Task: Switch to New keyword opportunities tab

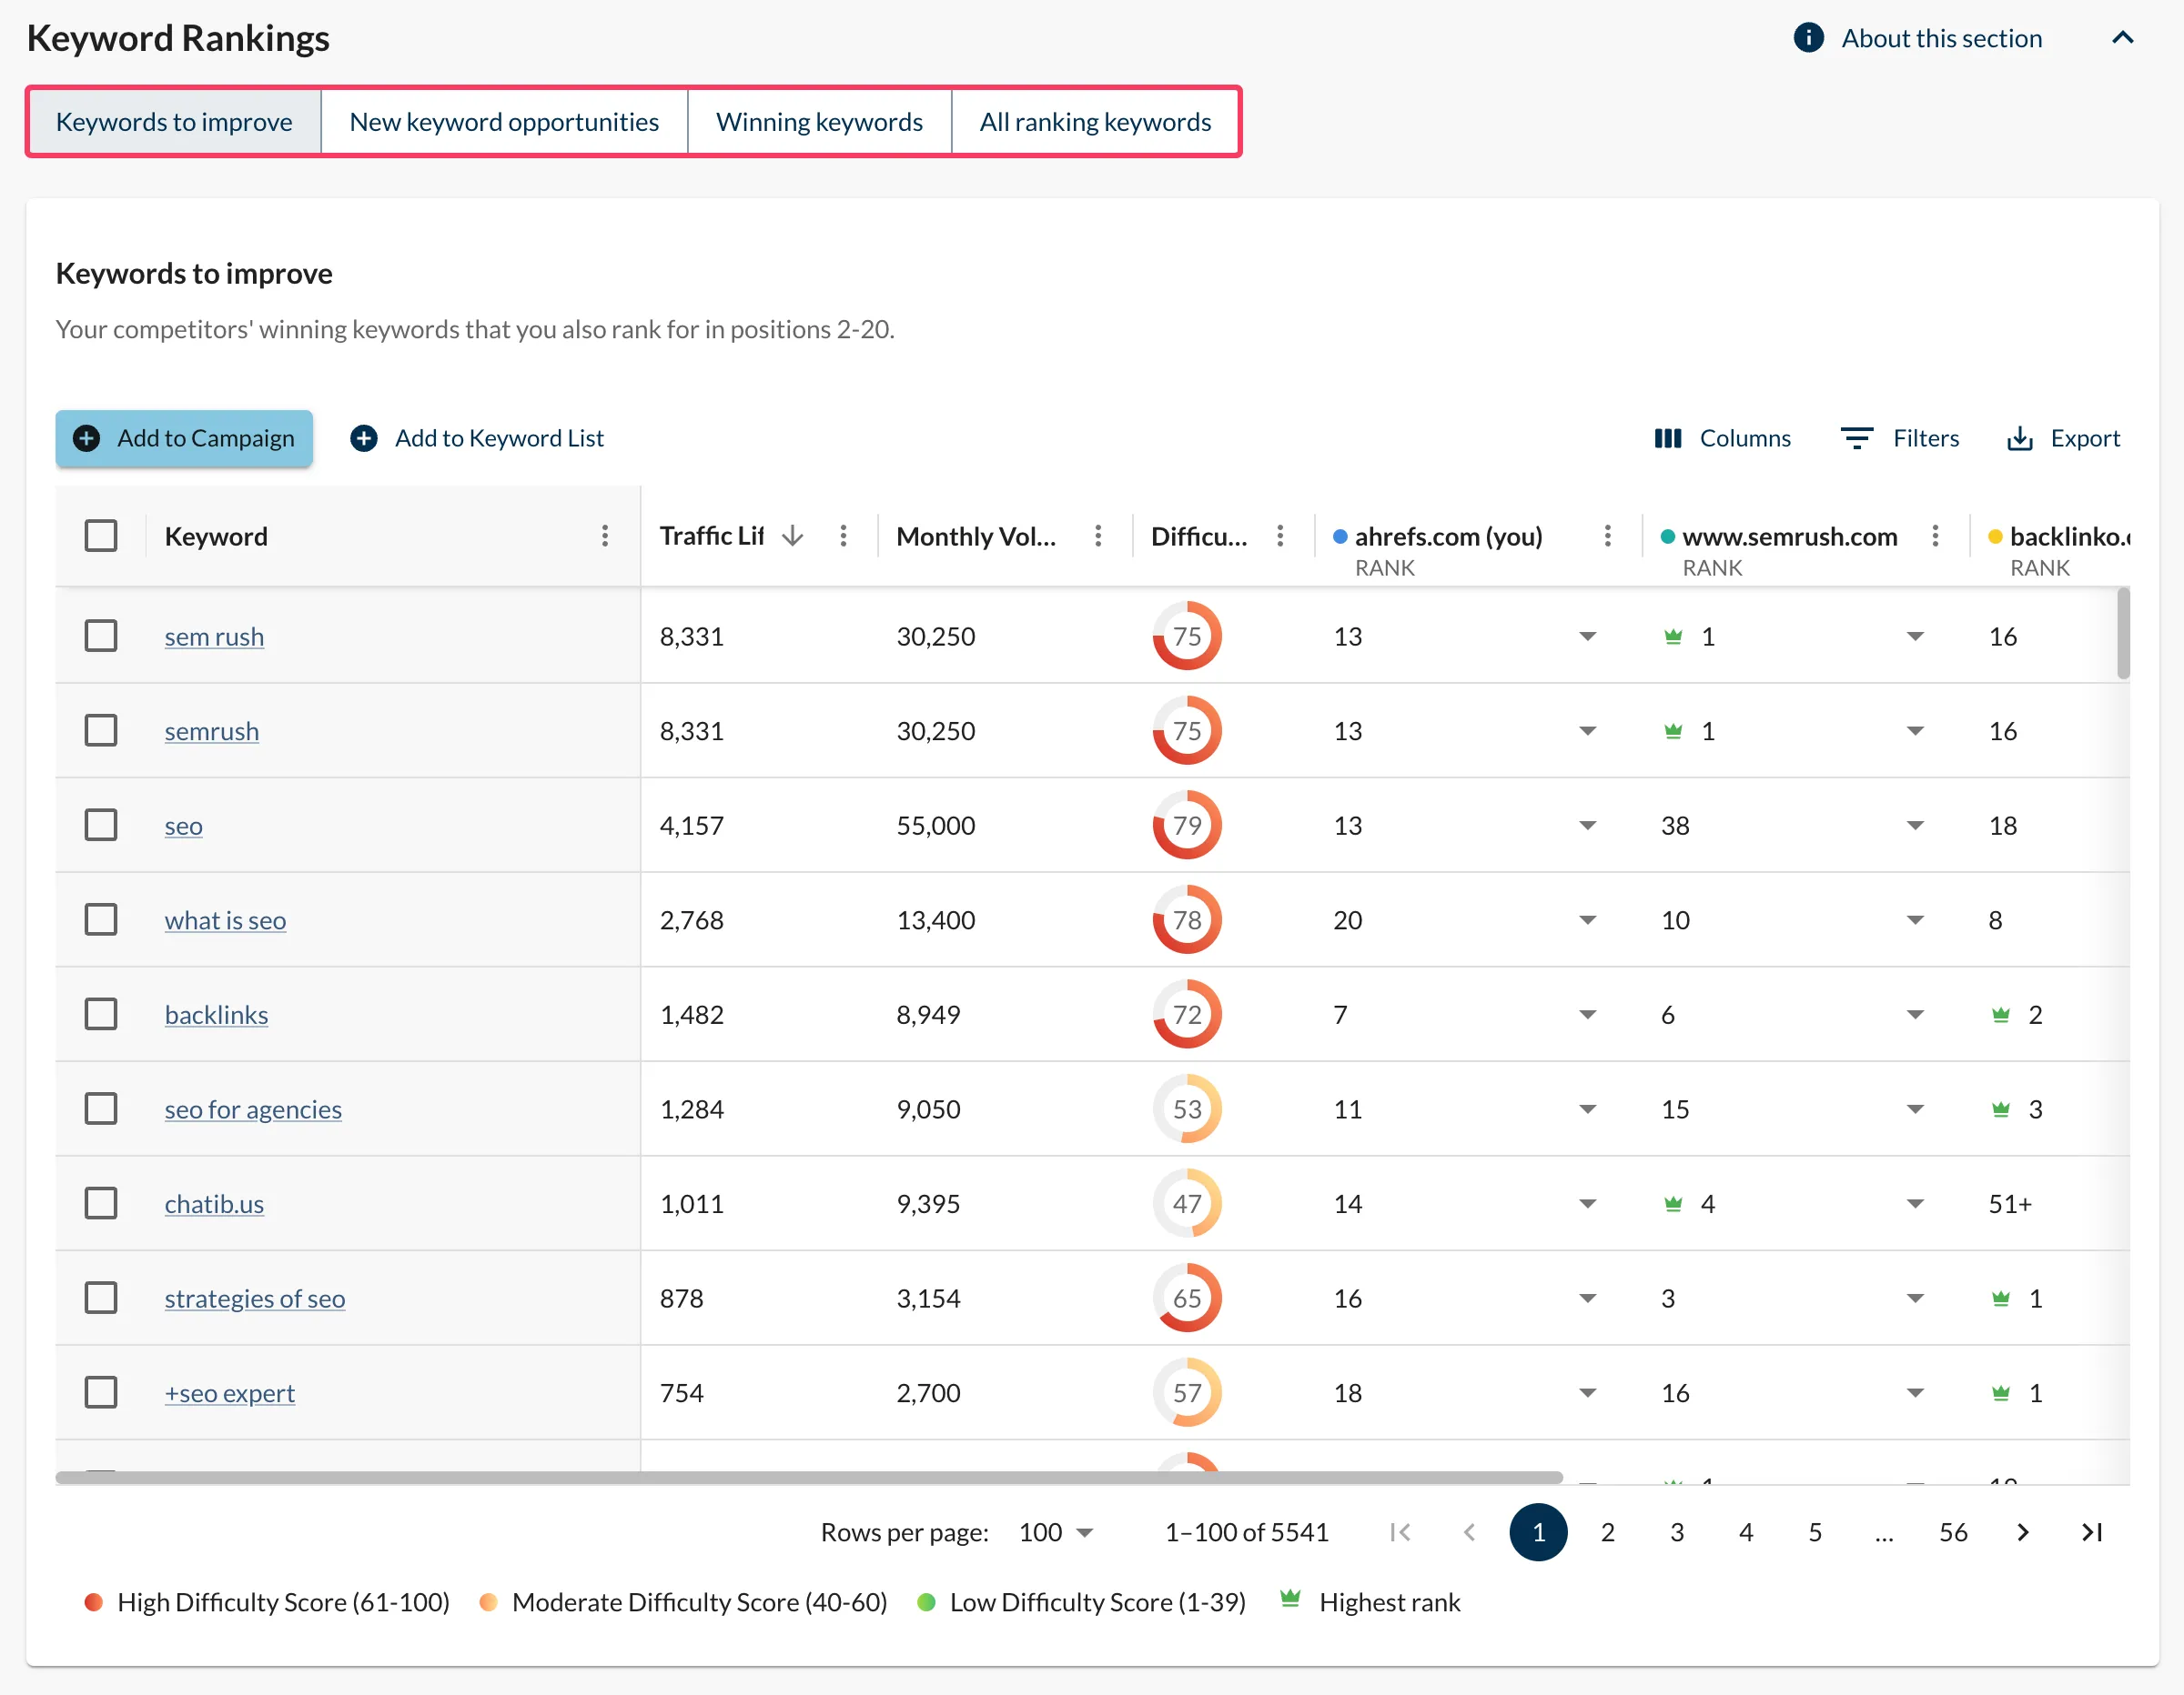Action: (x=504, y=122)
